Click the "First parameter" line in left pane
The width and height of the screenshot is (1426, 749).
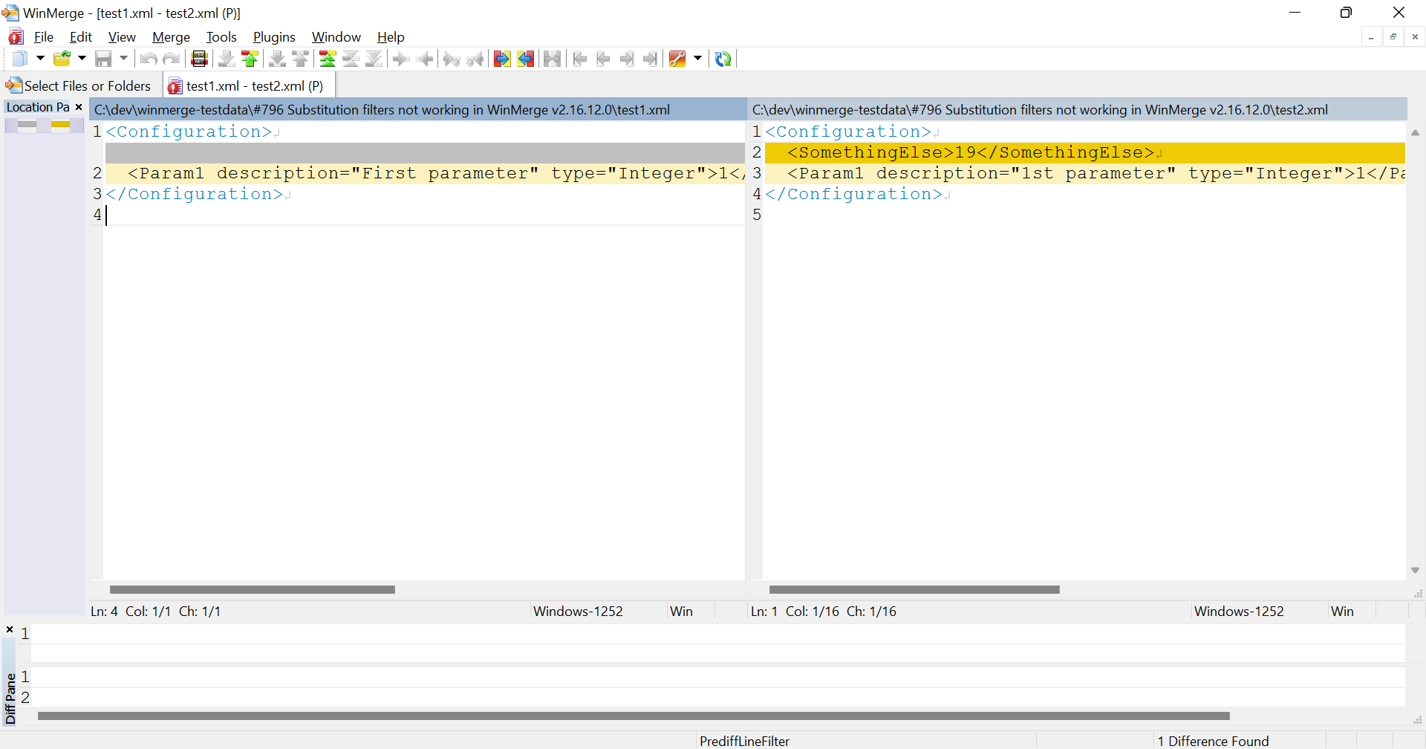pos(425,174)
